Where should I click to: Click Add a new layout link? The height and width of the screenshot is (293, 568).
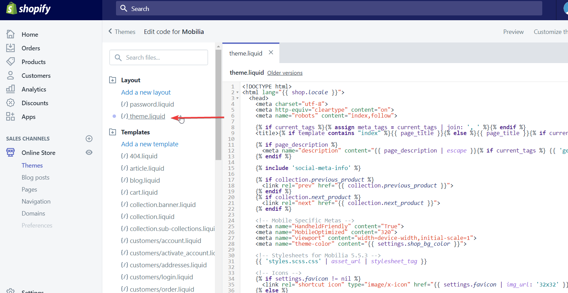click(146, 92)
